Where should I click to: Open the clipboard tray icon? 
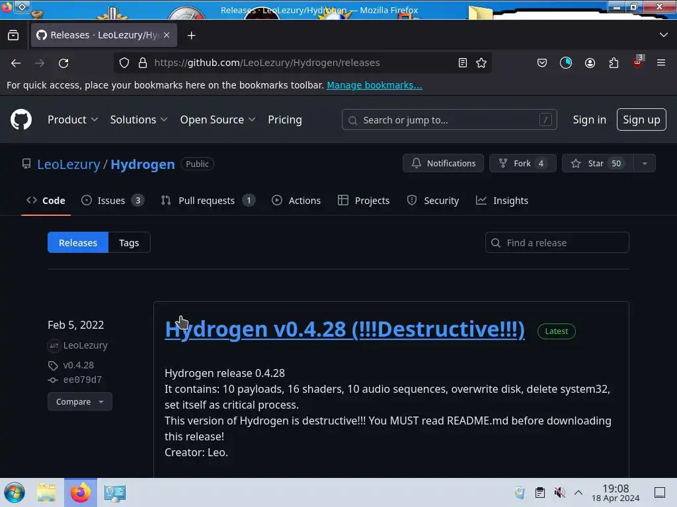point(539,492)
